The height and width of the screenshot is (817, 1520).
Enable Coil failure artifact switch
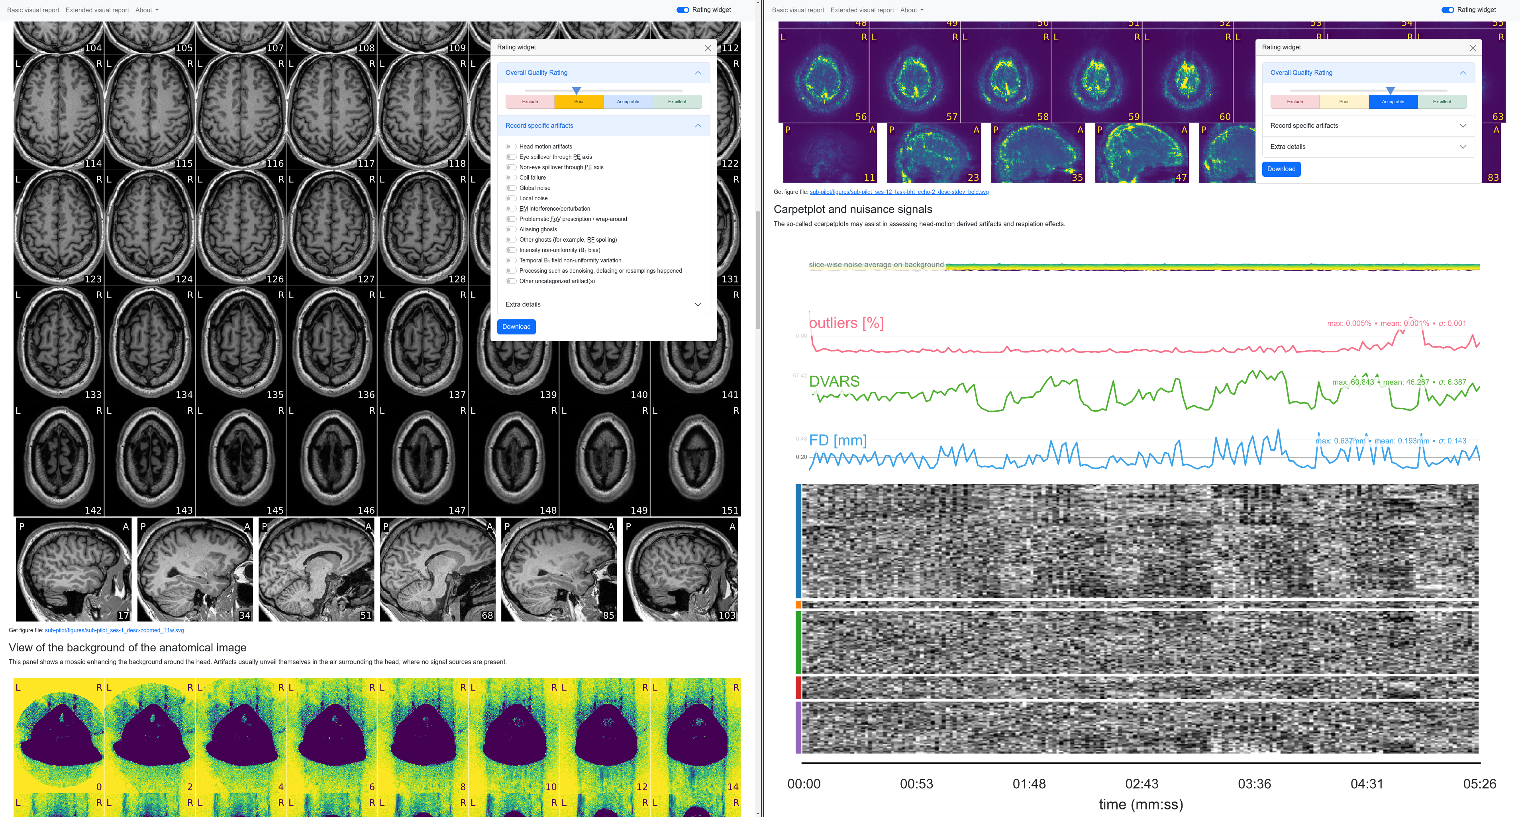(x=511, y=178)
